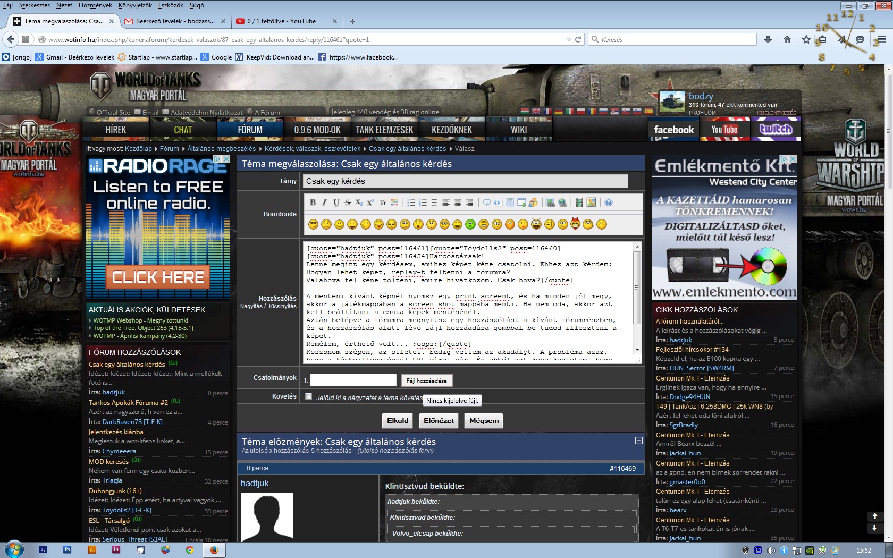Click into the Tárgy subject field
Image resolution: width=893 pixels, height=558 pixels.
465,181
